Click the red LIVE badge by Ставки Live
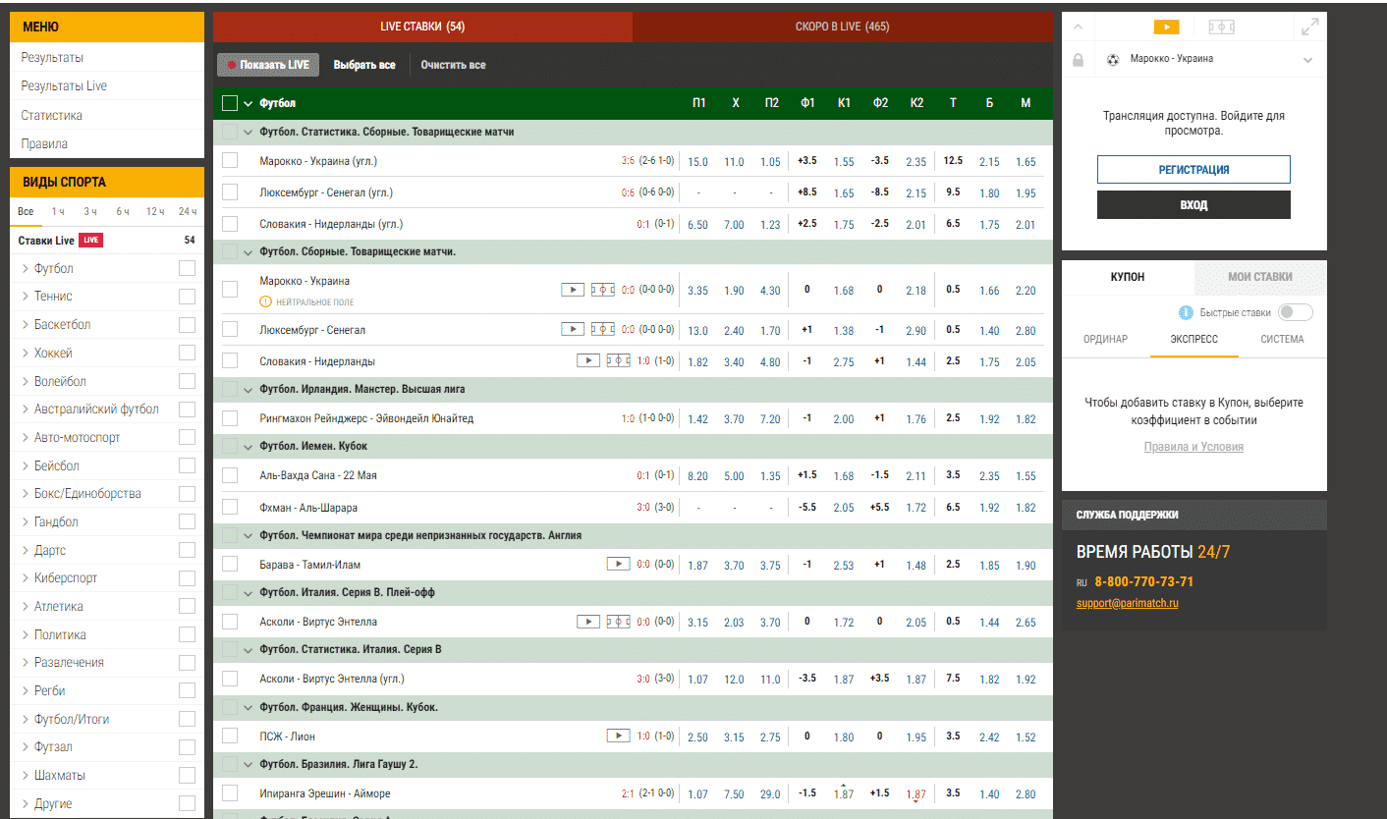Viewport: 1387px width, 819px height. (90, 240)
